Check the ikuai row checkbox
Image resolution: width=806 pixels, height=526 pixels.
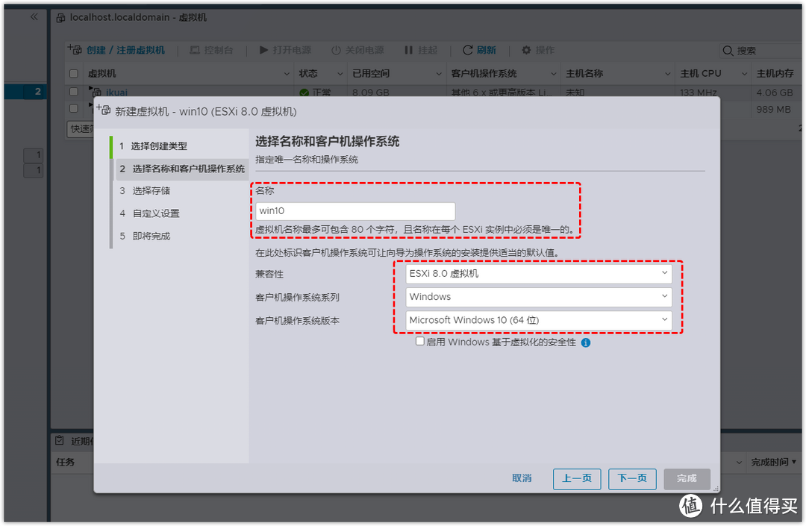point(73,92)
